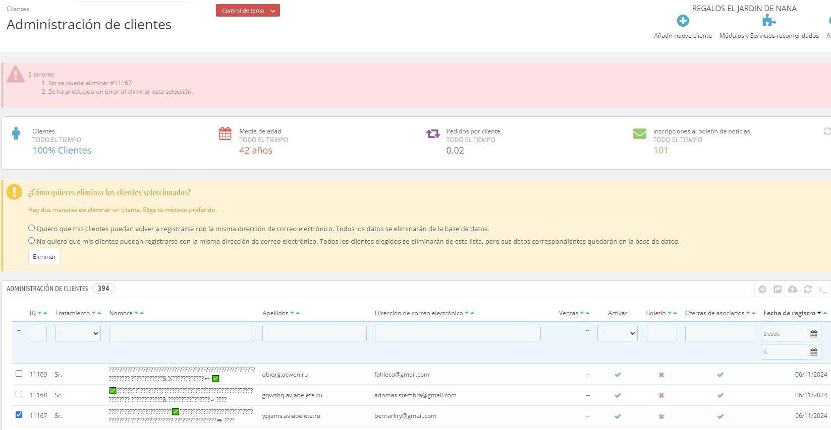Sort by Fecha de registro column header

coord(789,313)
